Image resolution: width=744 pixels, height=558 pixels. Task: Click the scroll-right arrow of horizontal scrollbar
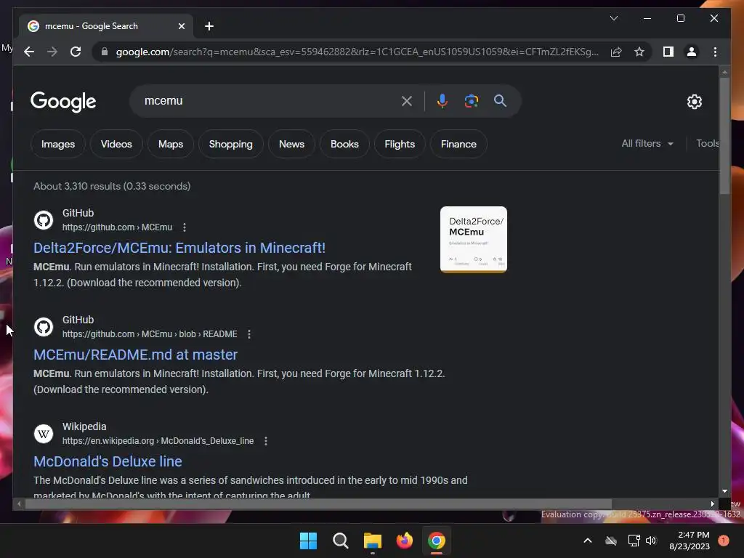pyautogui.click(x=712, y=504)
